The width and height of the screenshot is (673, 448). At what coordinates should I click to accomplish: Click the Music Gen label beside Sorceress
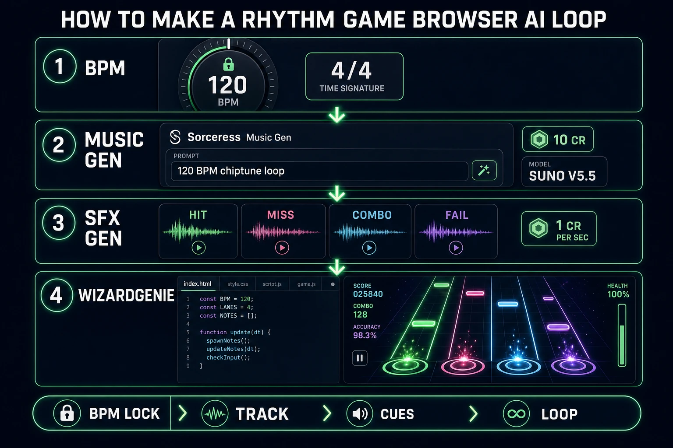coord(269,137)
